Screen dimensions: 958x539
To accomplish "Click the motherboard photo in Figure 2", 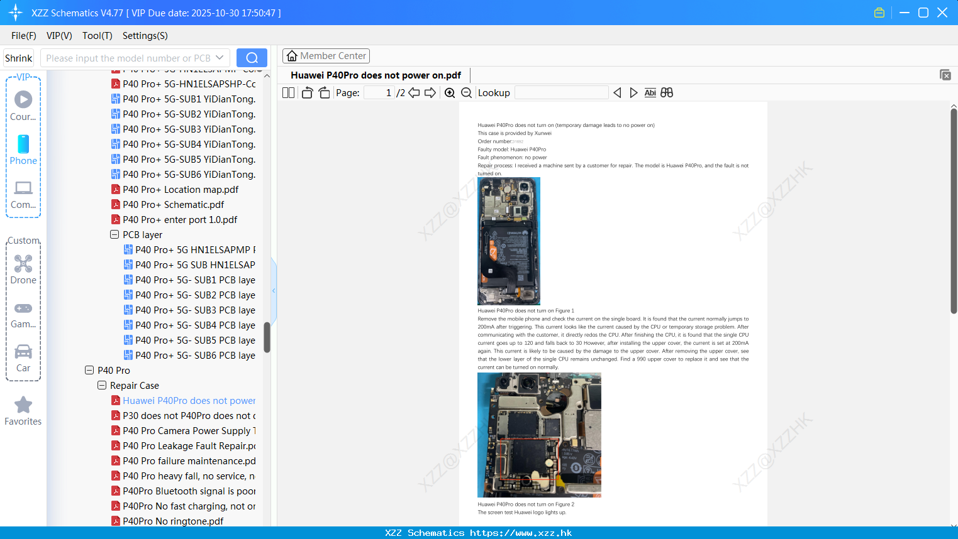I will point(539,435).
